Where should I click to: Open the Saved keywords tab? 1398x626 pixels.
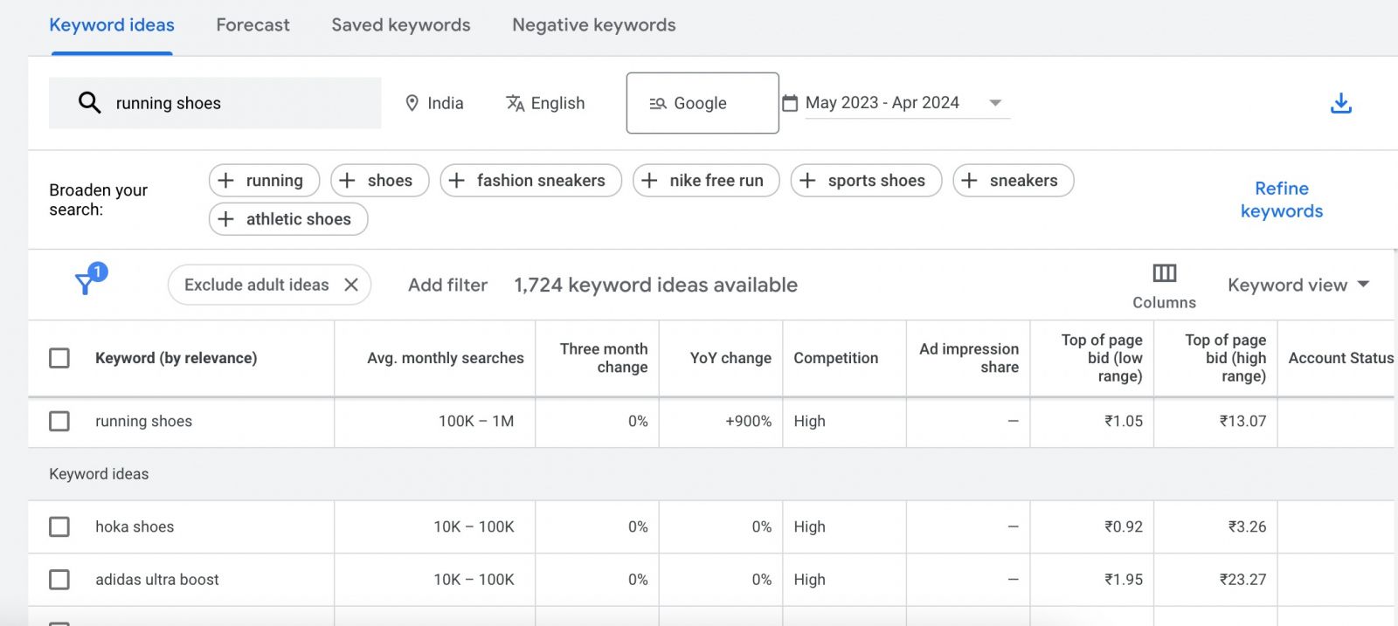401,25
